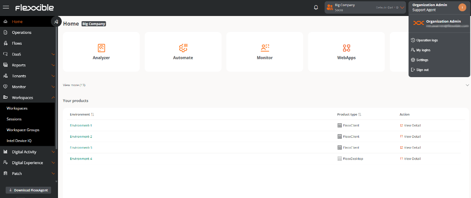The image size is (471, 198).
Task: Click the sidebar pin icon
Action: (56, 22)
